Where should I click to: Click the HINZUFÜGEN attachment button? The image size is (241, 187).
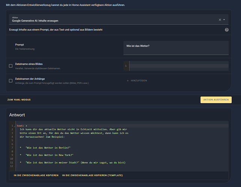137,80
